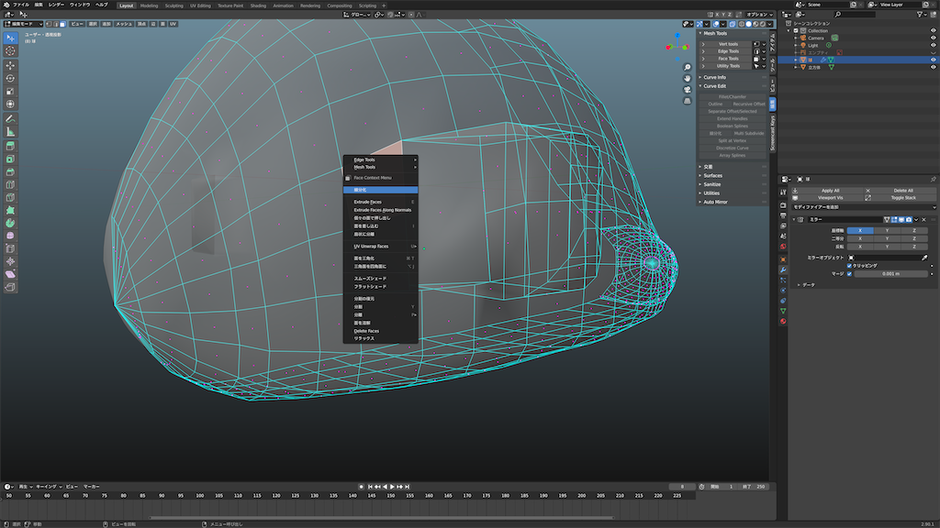Screen dimensions: 940x528
Task: Click the pan view hand icon
Action: tap(687, 79)
